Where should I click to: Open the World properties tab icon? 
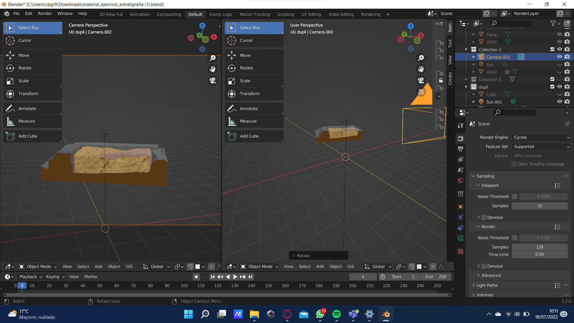click(x=460, y=180)
